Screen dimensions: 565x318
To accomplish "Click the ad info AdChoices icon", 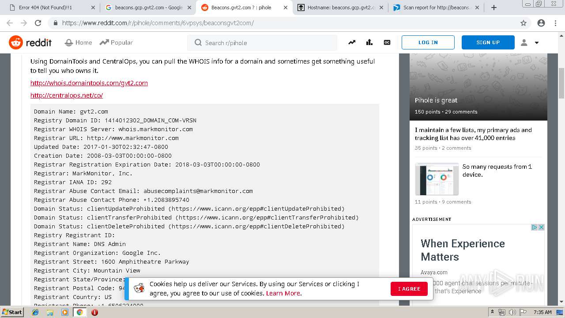I will [x=534, y=227].
